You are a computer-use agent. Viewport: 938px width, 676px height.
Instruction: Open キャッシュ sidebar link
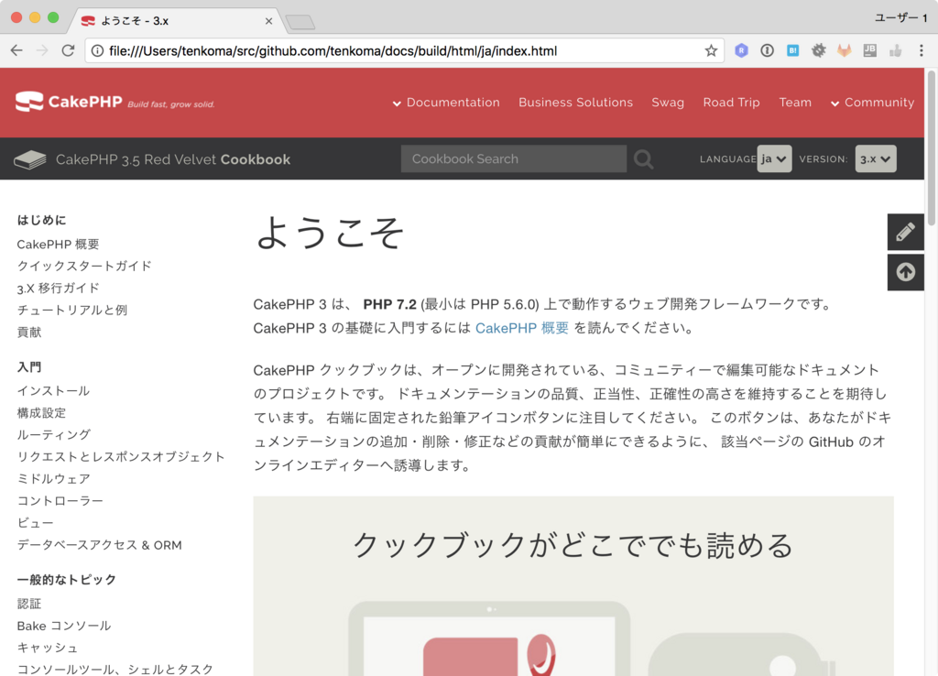(48, 648)
